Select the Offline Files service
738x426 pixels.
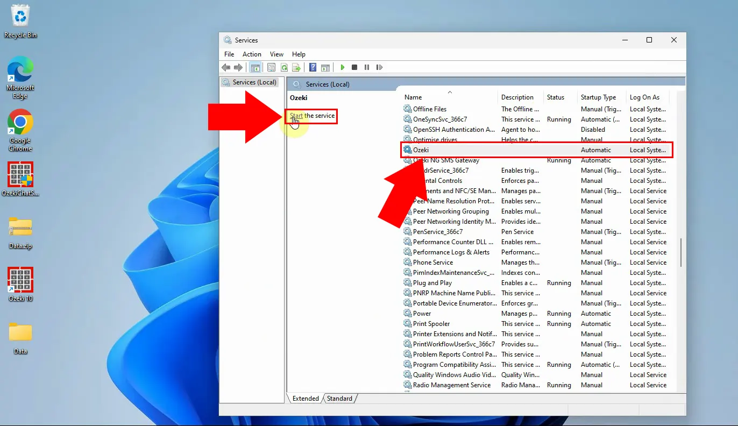pos(430,109)
